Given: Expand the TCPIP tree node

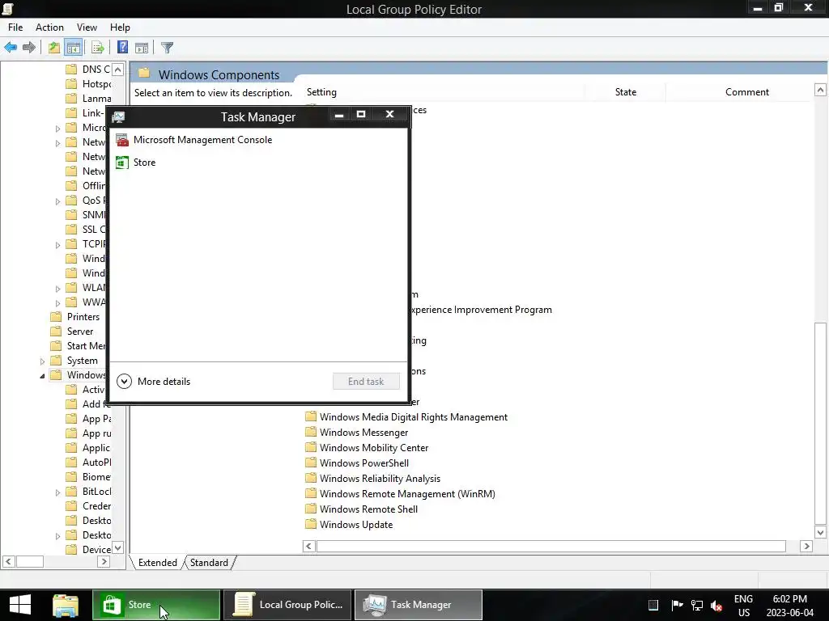Looking at the screenshot, I should [x=57, y=244].
